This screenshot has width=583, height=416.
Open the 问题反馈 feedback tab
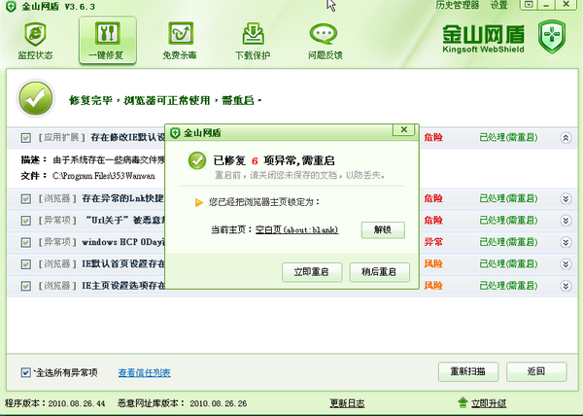click(325, 41)
